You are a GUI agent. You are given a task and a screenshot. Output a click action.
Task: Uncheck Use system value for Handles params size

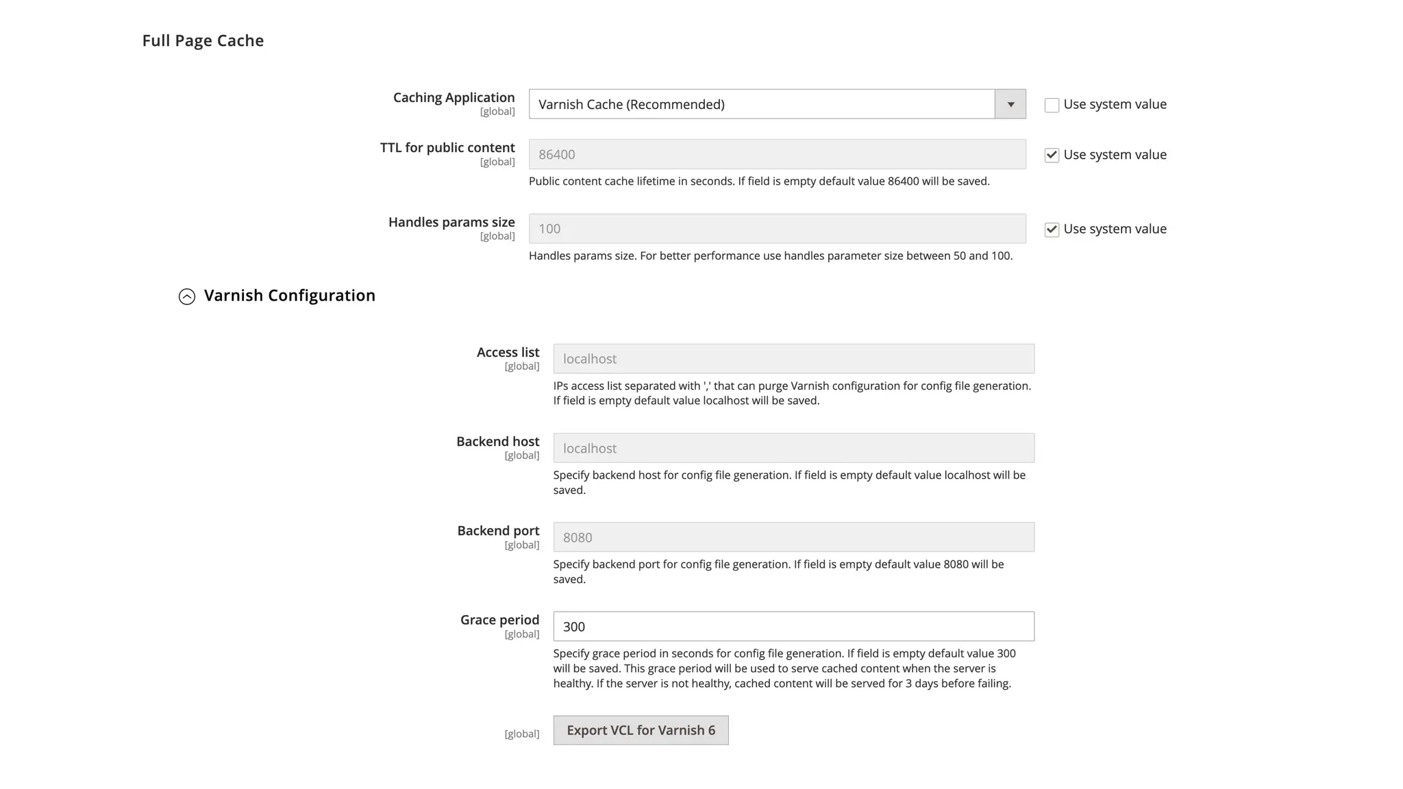tap(1052, 229)
